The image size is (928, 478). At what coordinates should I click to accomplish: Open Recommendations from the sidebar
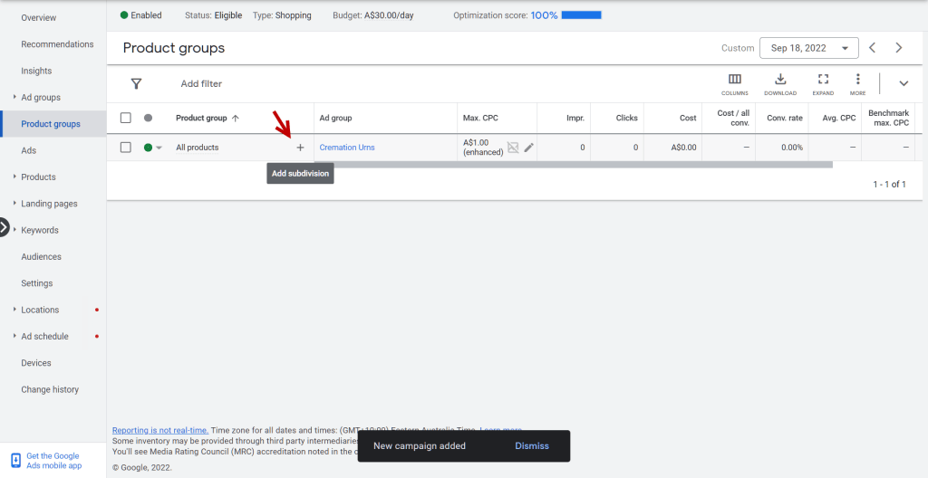click(x=57, y=44)
